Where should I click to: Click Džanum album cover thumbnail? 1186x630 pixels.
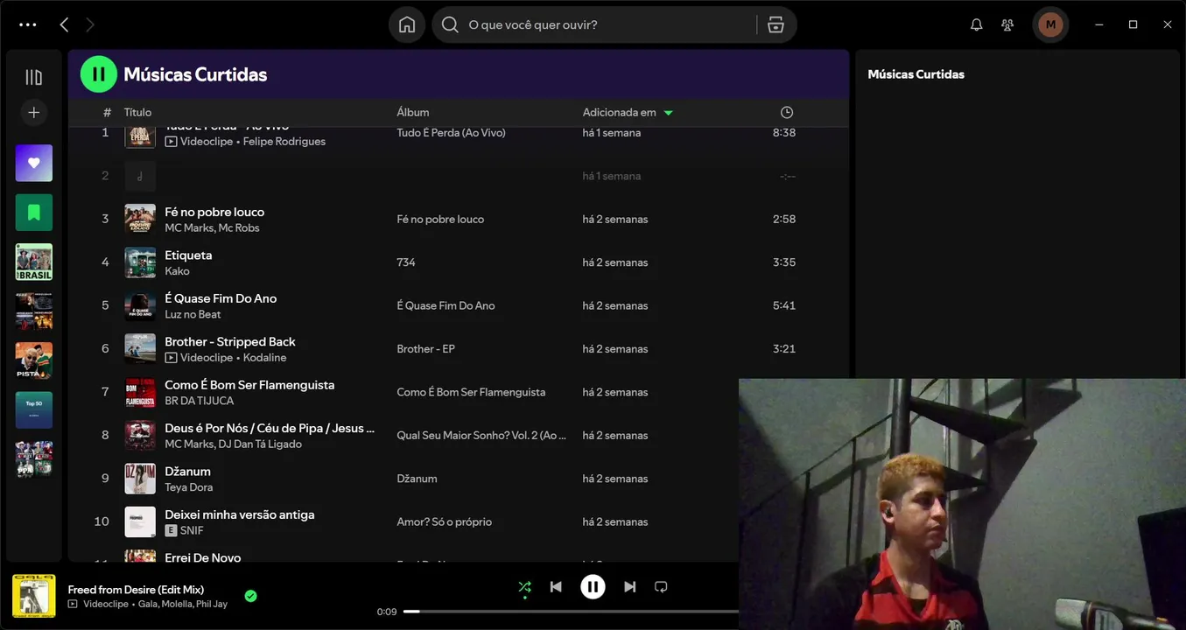coord(140,479)
